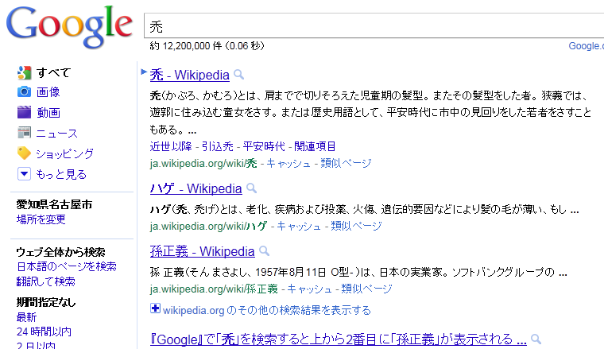This screenshot has width=604, height=349.
Task: Open ハゲ - Wikipedia result
Action: coord(196,188)
